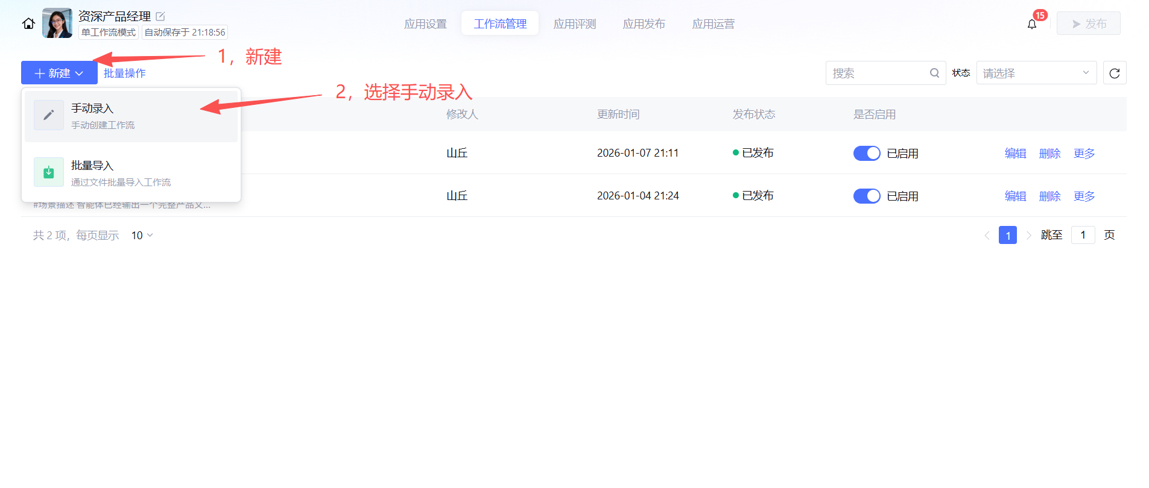Screen dimensions: 1149x488
Task: Open the per-page count dropdown showing 10
Action: (x=142, y=236)
